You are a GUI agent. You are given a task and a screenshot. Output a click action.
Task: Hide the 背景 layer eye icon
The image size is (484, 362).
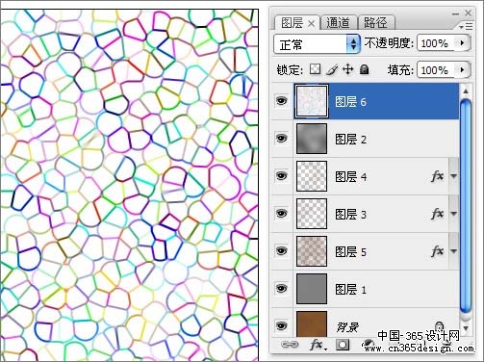(x=282, y=325)
